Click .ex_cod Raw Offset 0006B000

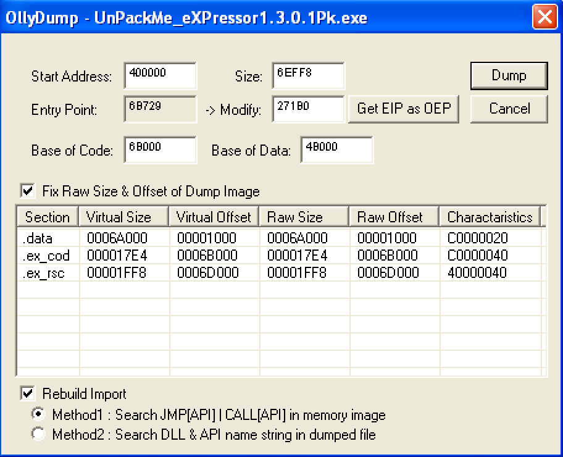point(388,256)
